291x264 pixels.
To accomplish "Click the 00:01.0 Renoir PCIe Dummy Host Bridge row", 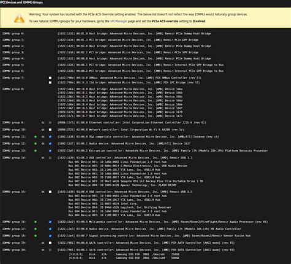I will [x=134, y=34].
